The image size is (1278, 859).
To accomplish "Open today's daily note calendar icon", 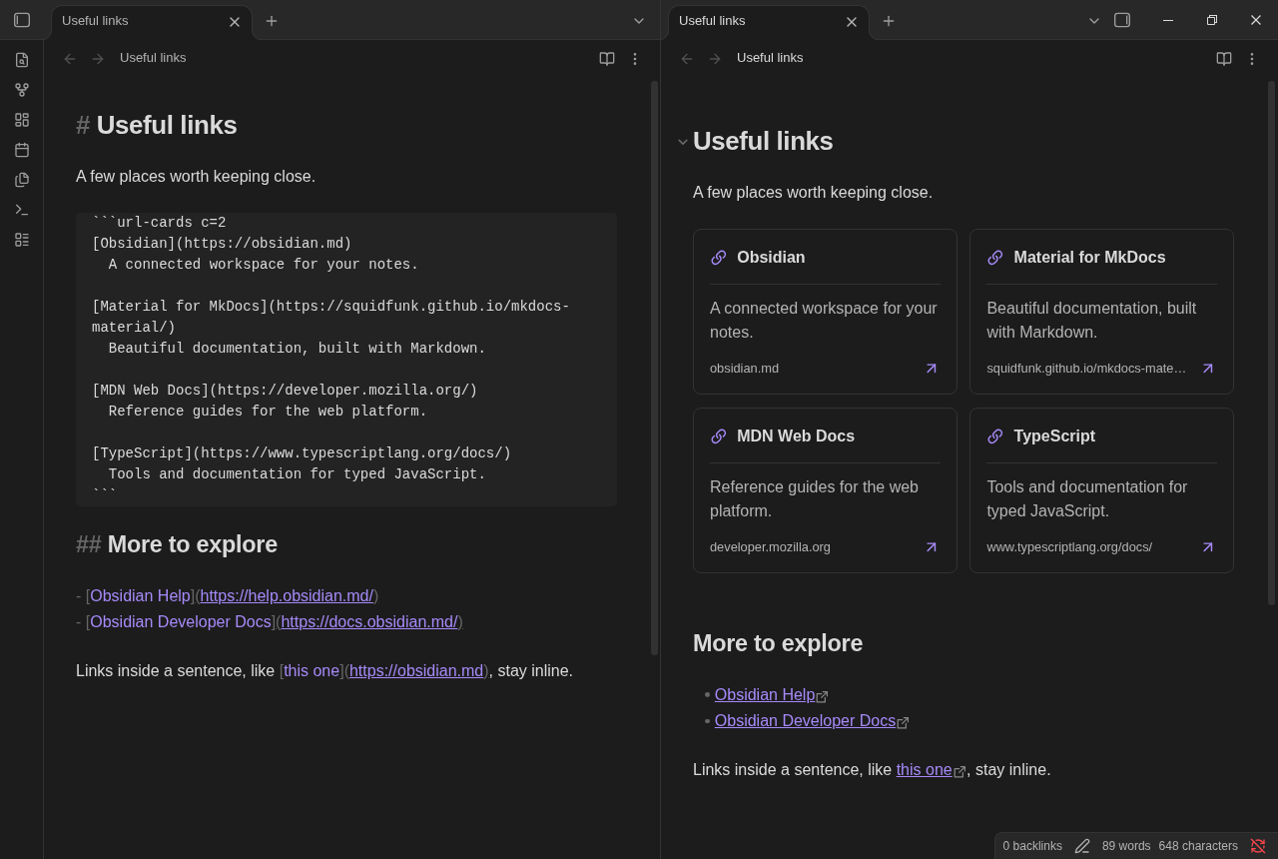I will click(x=22, y=150).
